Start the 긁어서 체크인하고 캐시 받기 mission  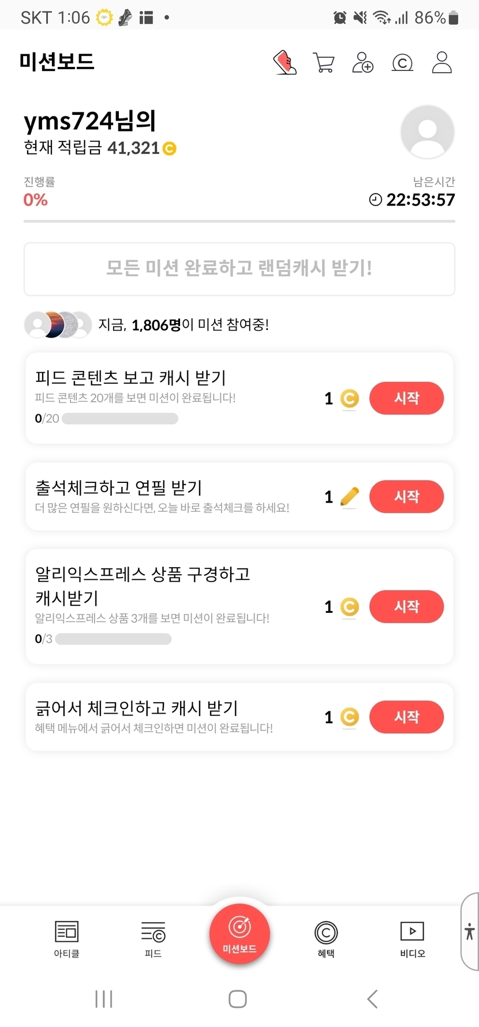(x=406, y=717)
